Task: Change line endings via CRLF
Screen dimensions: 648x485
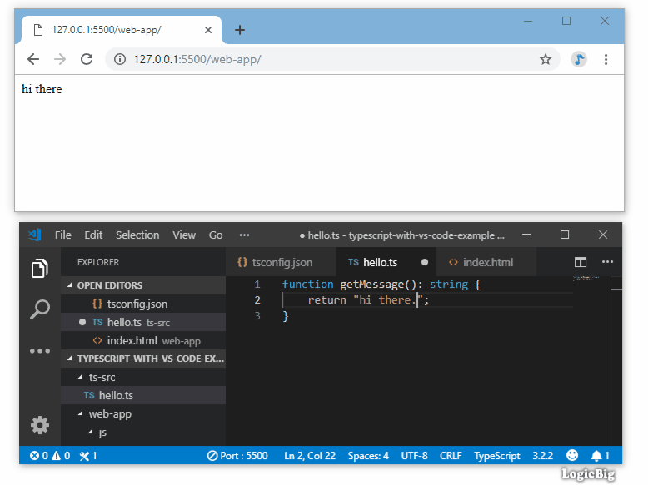Action: pos(451,456)
